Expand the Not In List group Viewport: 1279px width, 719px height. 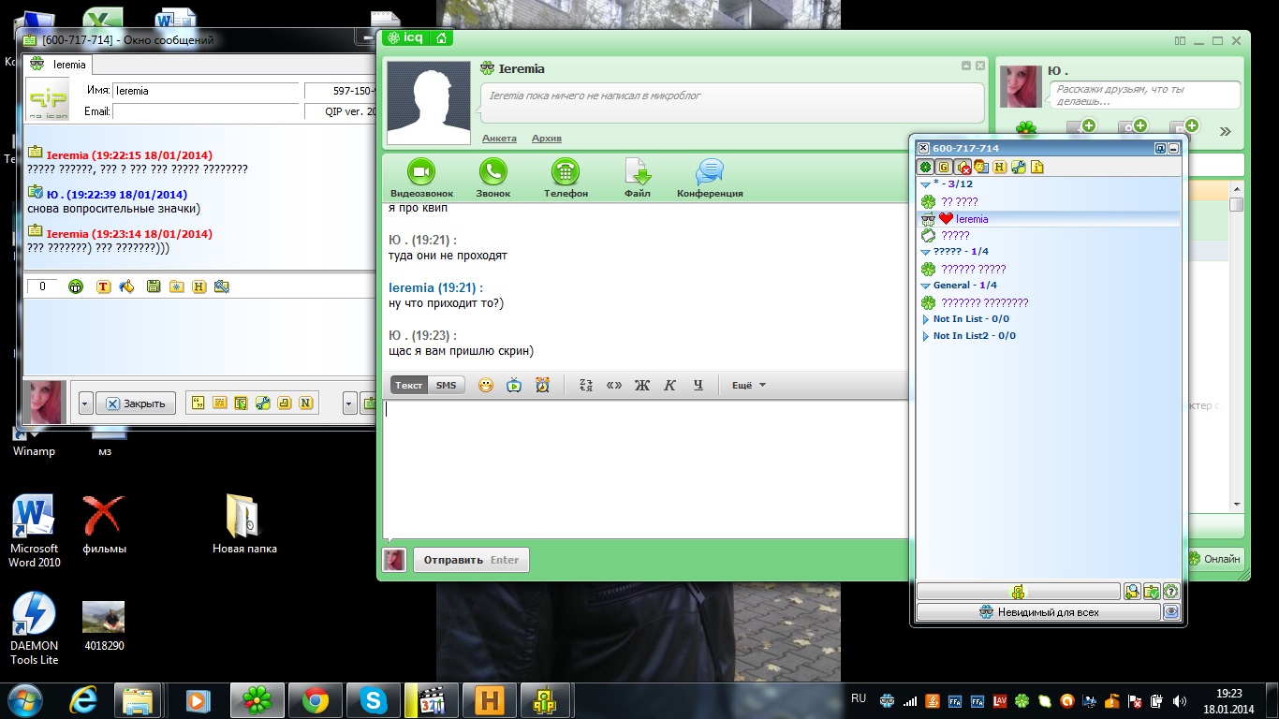click(x=926, y=319)
